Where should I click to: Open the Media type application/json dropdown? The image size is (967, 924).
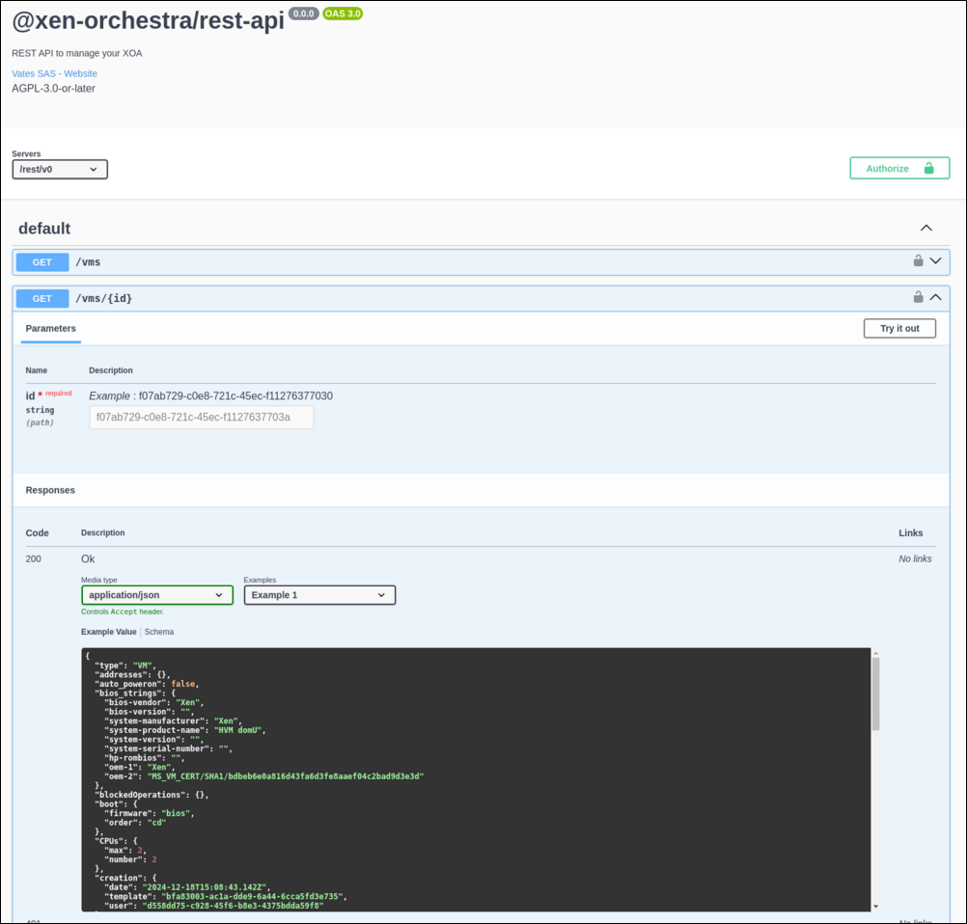[x=157, y=595]
